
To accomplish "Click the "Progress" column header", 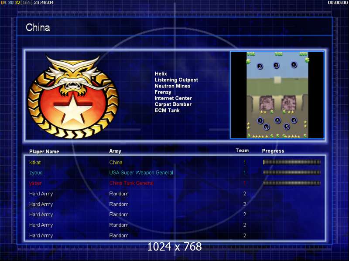I will 273,151.
